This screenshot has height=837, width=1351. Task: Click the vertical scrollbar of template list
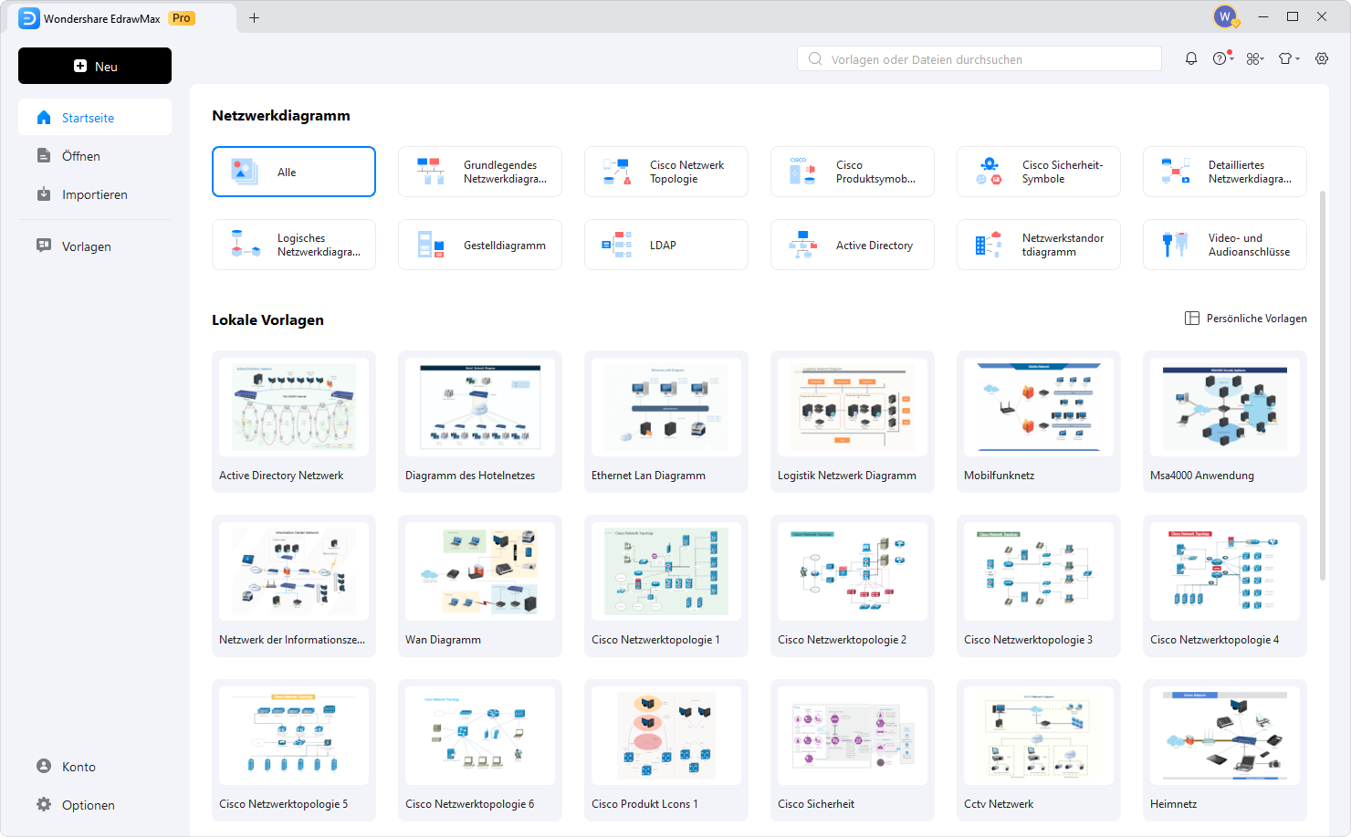(1322, 386)
